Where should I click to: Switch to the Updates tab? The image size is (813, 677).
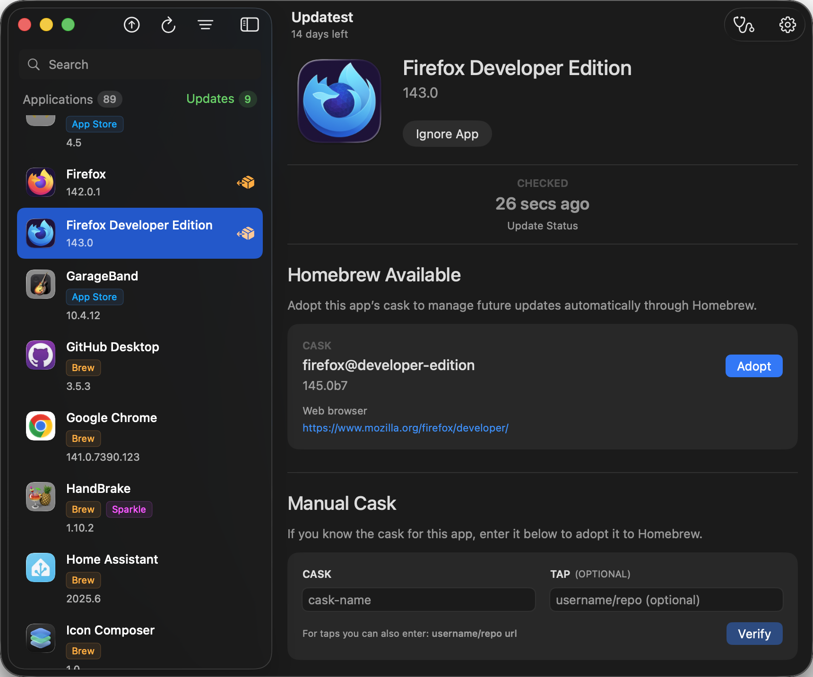(210, 99)
